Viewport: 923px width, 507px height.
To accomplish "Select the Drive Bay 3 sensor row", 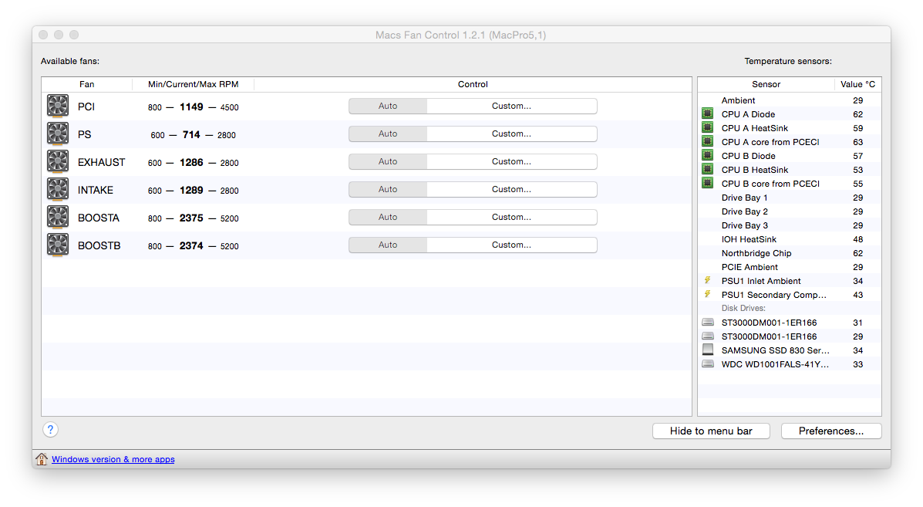I will click(x=790, y=225).
